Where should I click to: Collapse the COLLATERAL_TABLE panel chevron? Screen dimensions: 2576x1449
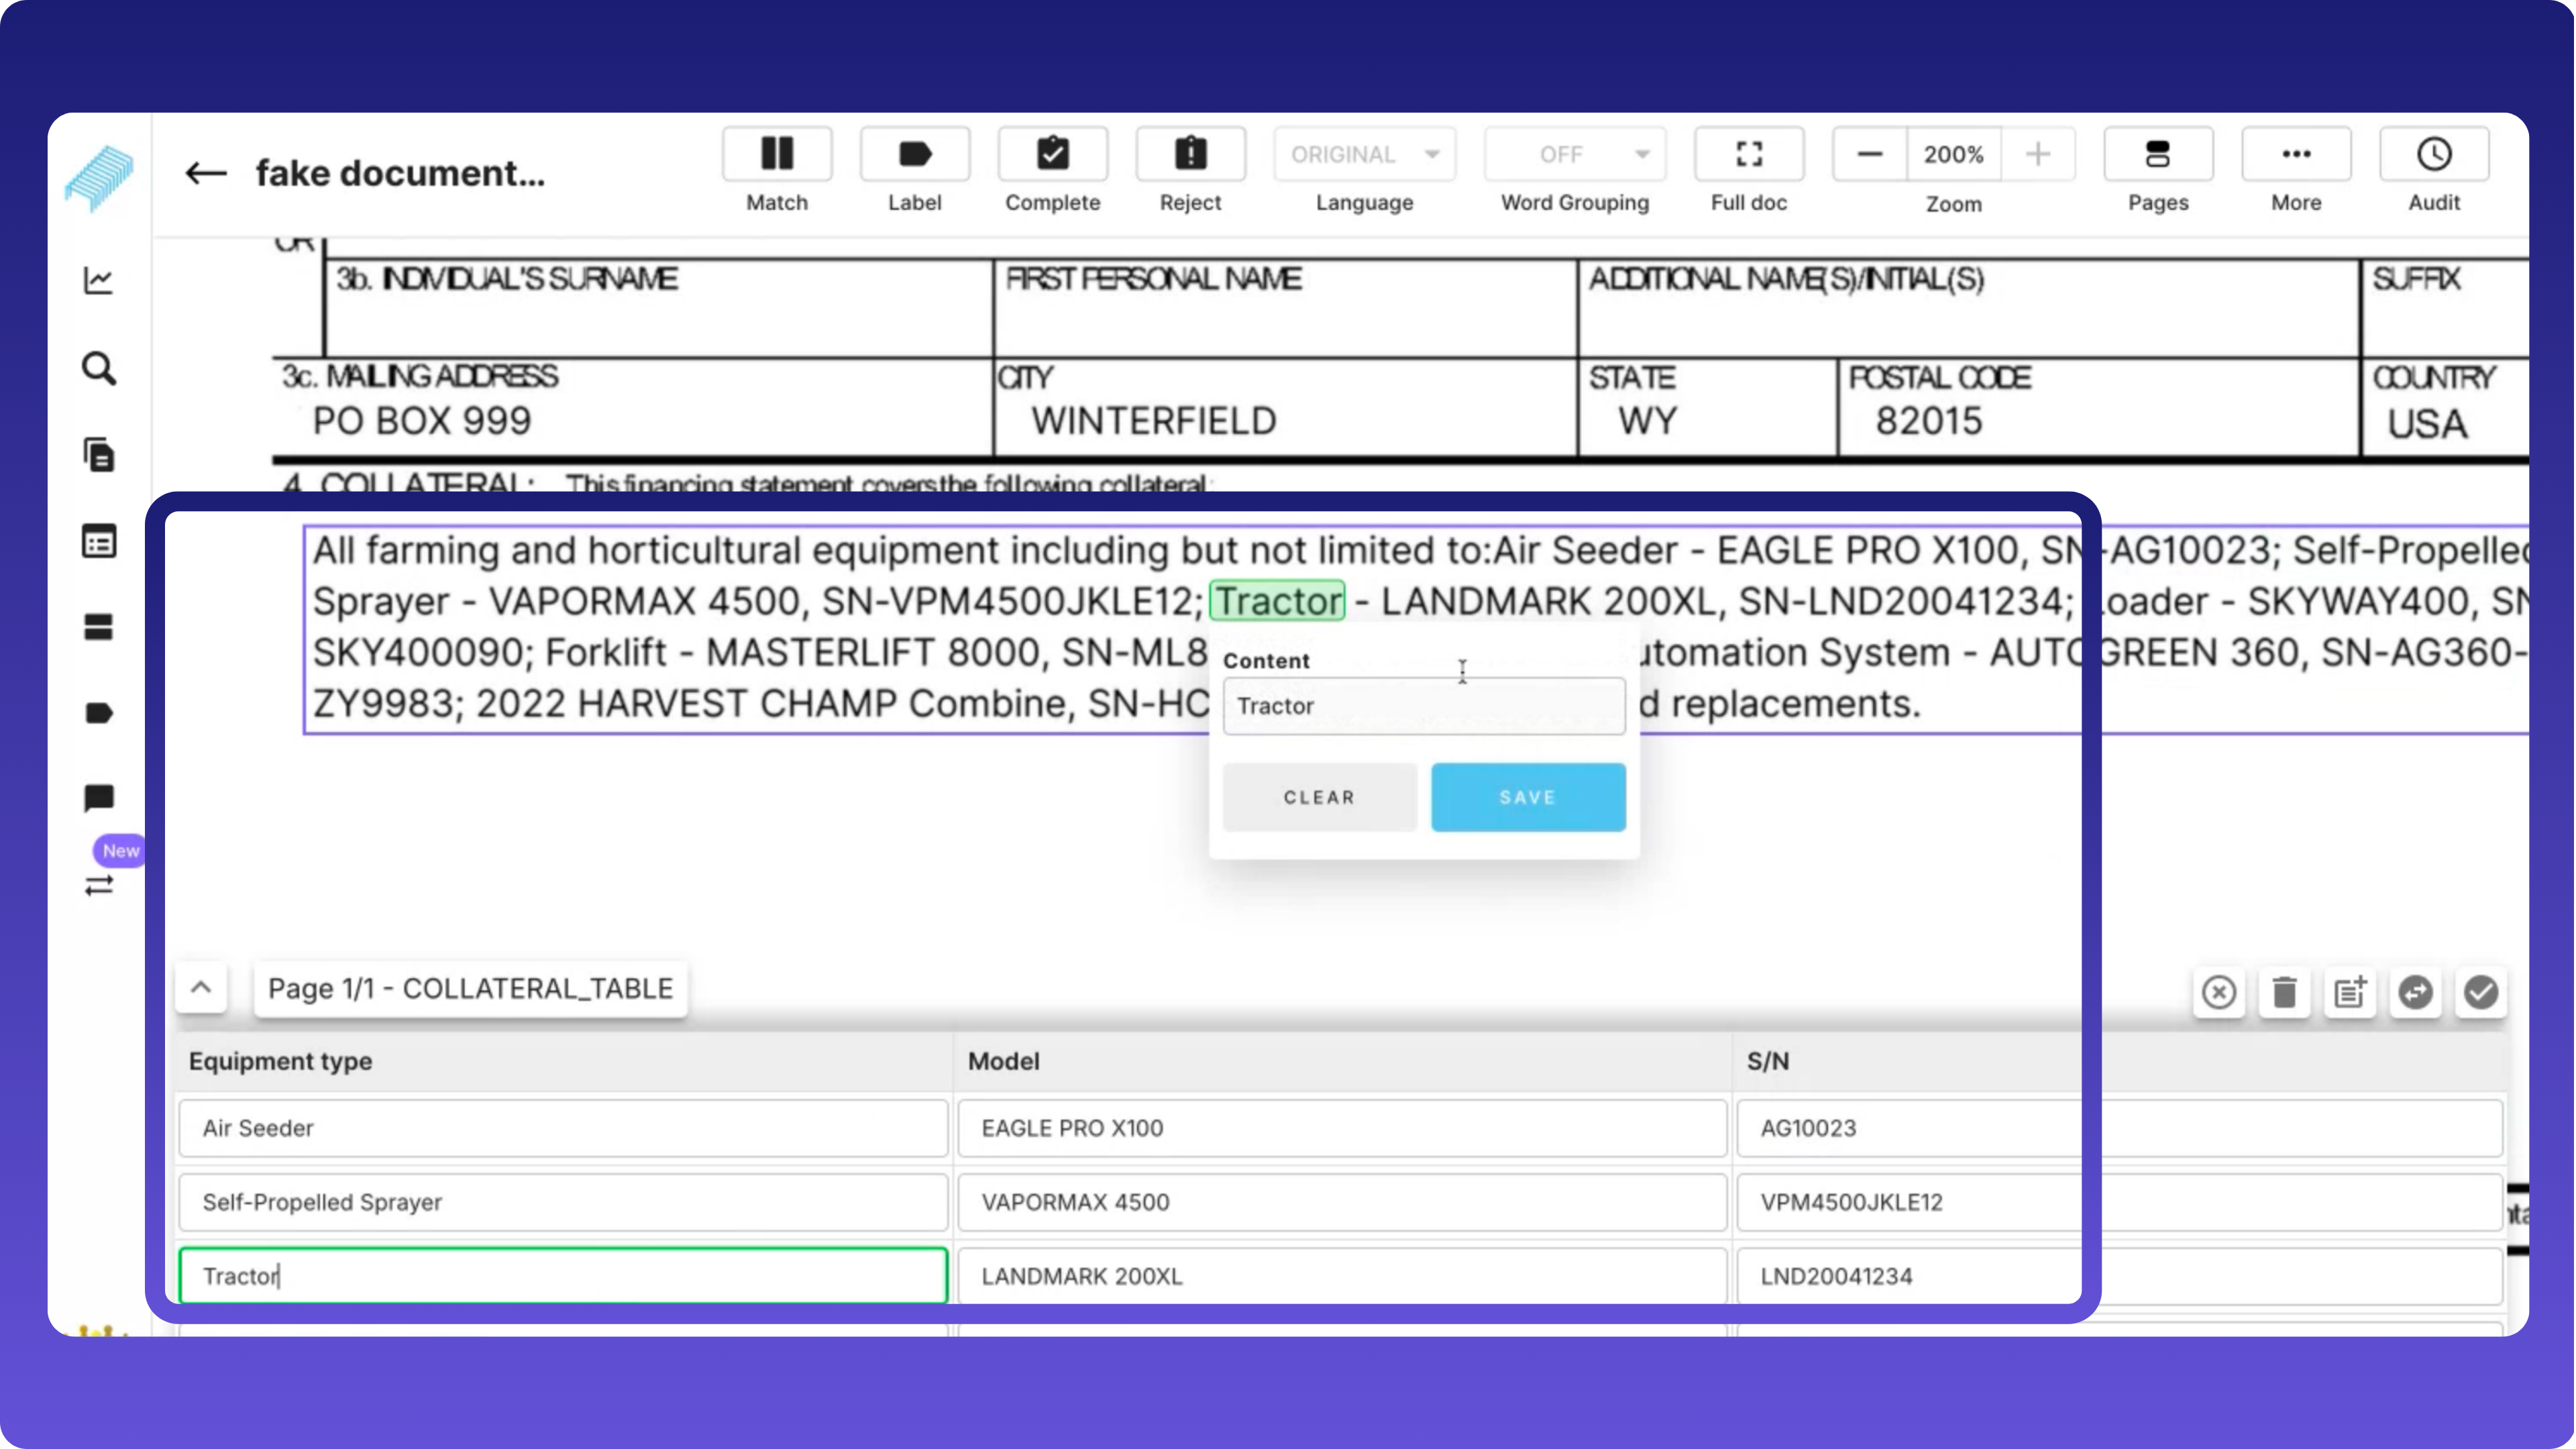[x=201, y=988]
